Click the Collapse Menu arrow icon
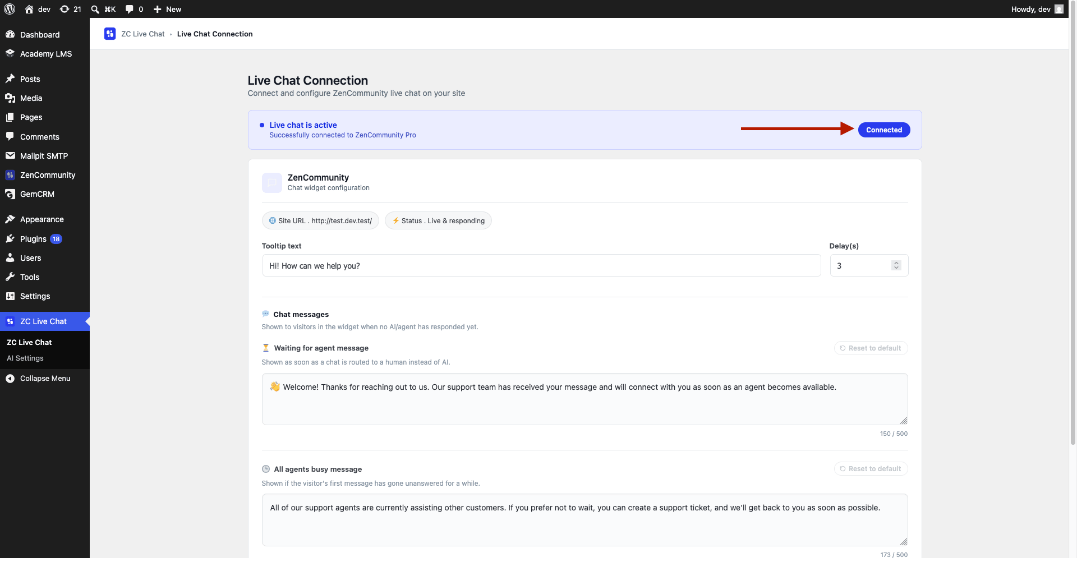Image resolution: width=1077 pixels, height=571 pixels. click(10, 379)
